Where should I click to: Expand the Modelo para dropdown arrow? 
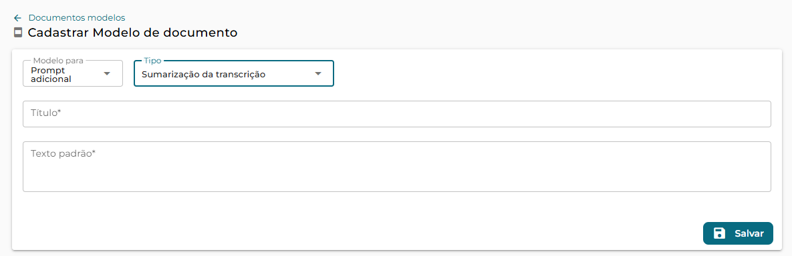tap(106, 73)
